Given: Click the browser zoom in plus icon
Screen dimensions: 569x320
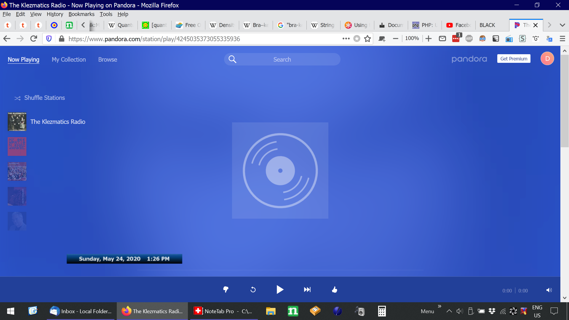Looking at the screenshot, I should click(x=429, y=39).
